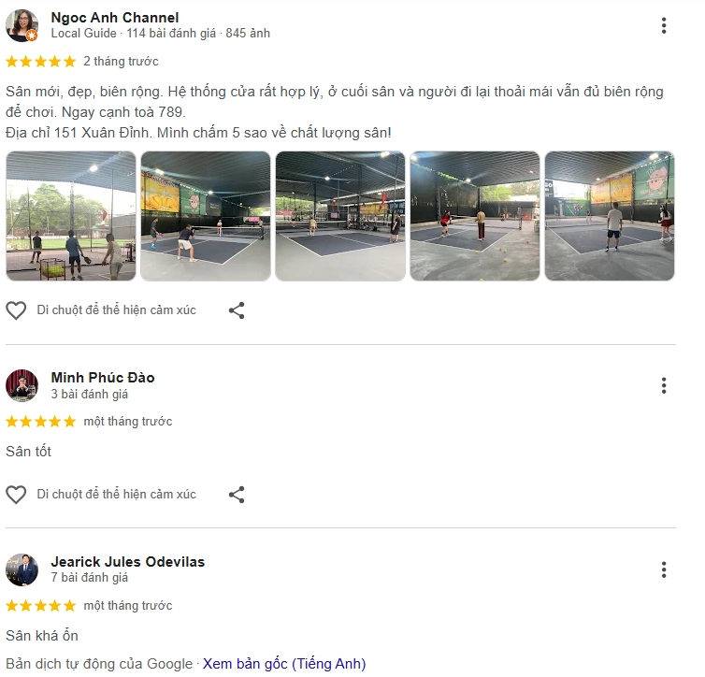The image size is (705, 677).
Task: View original review via Xem bản gốc link
Action: pos(284,664)
